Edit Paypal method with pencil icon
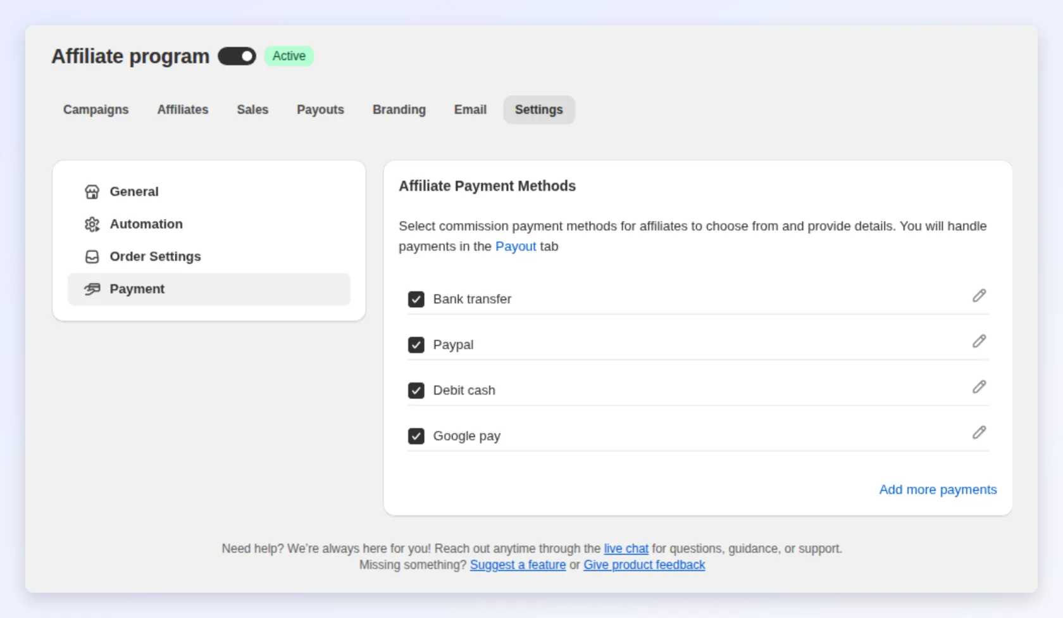1063x618 pixels. [979, 341]
